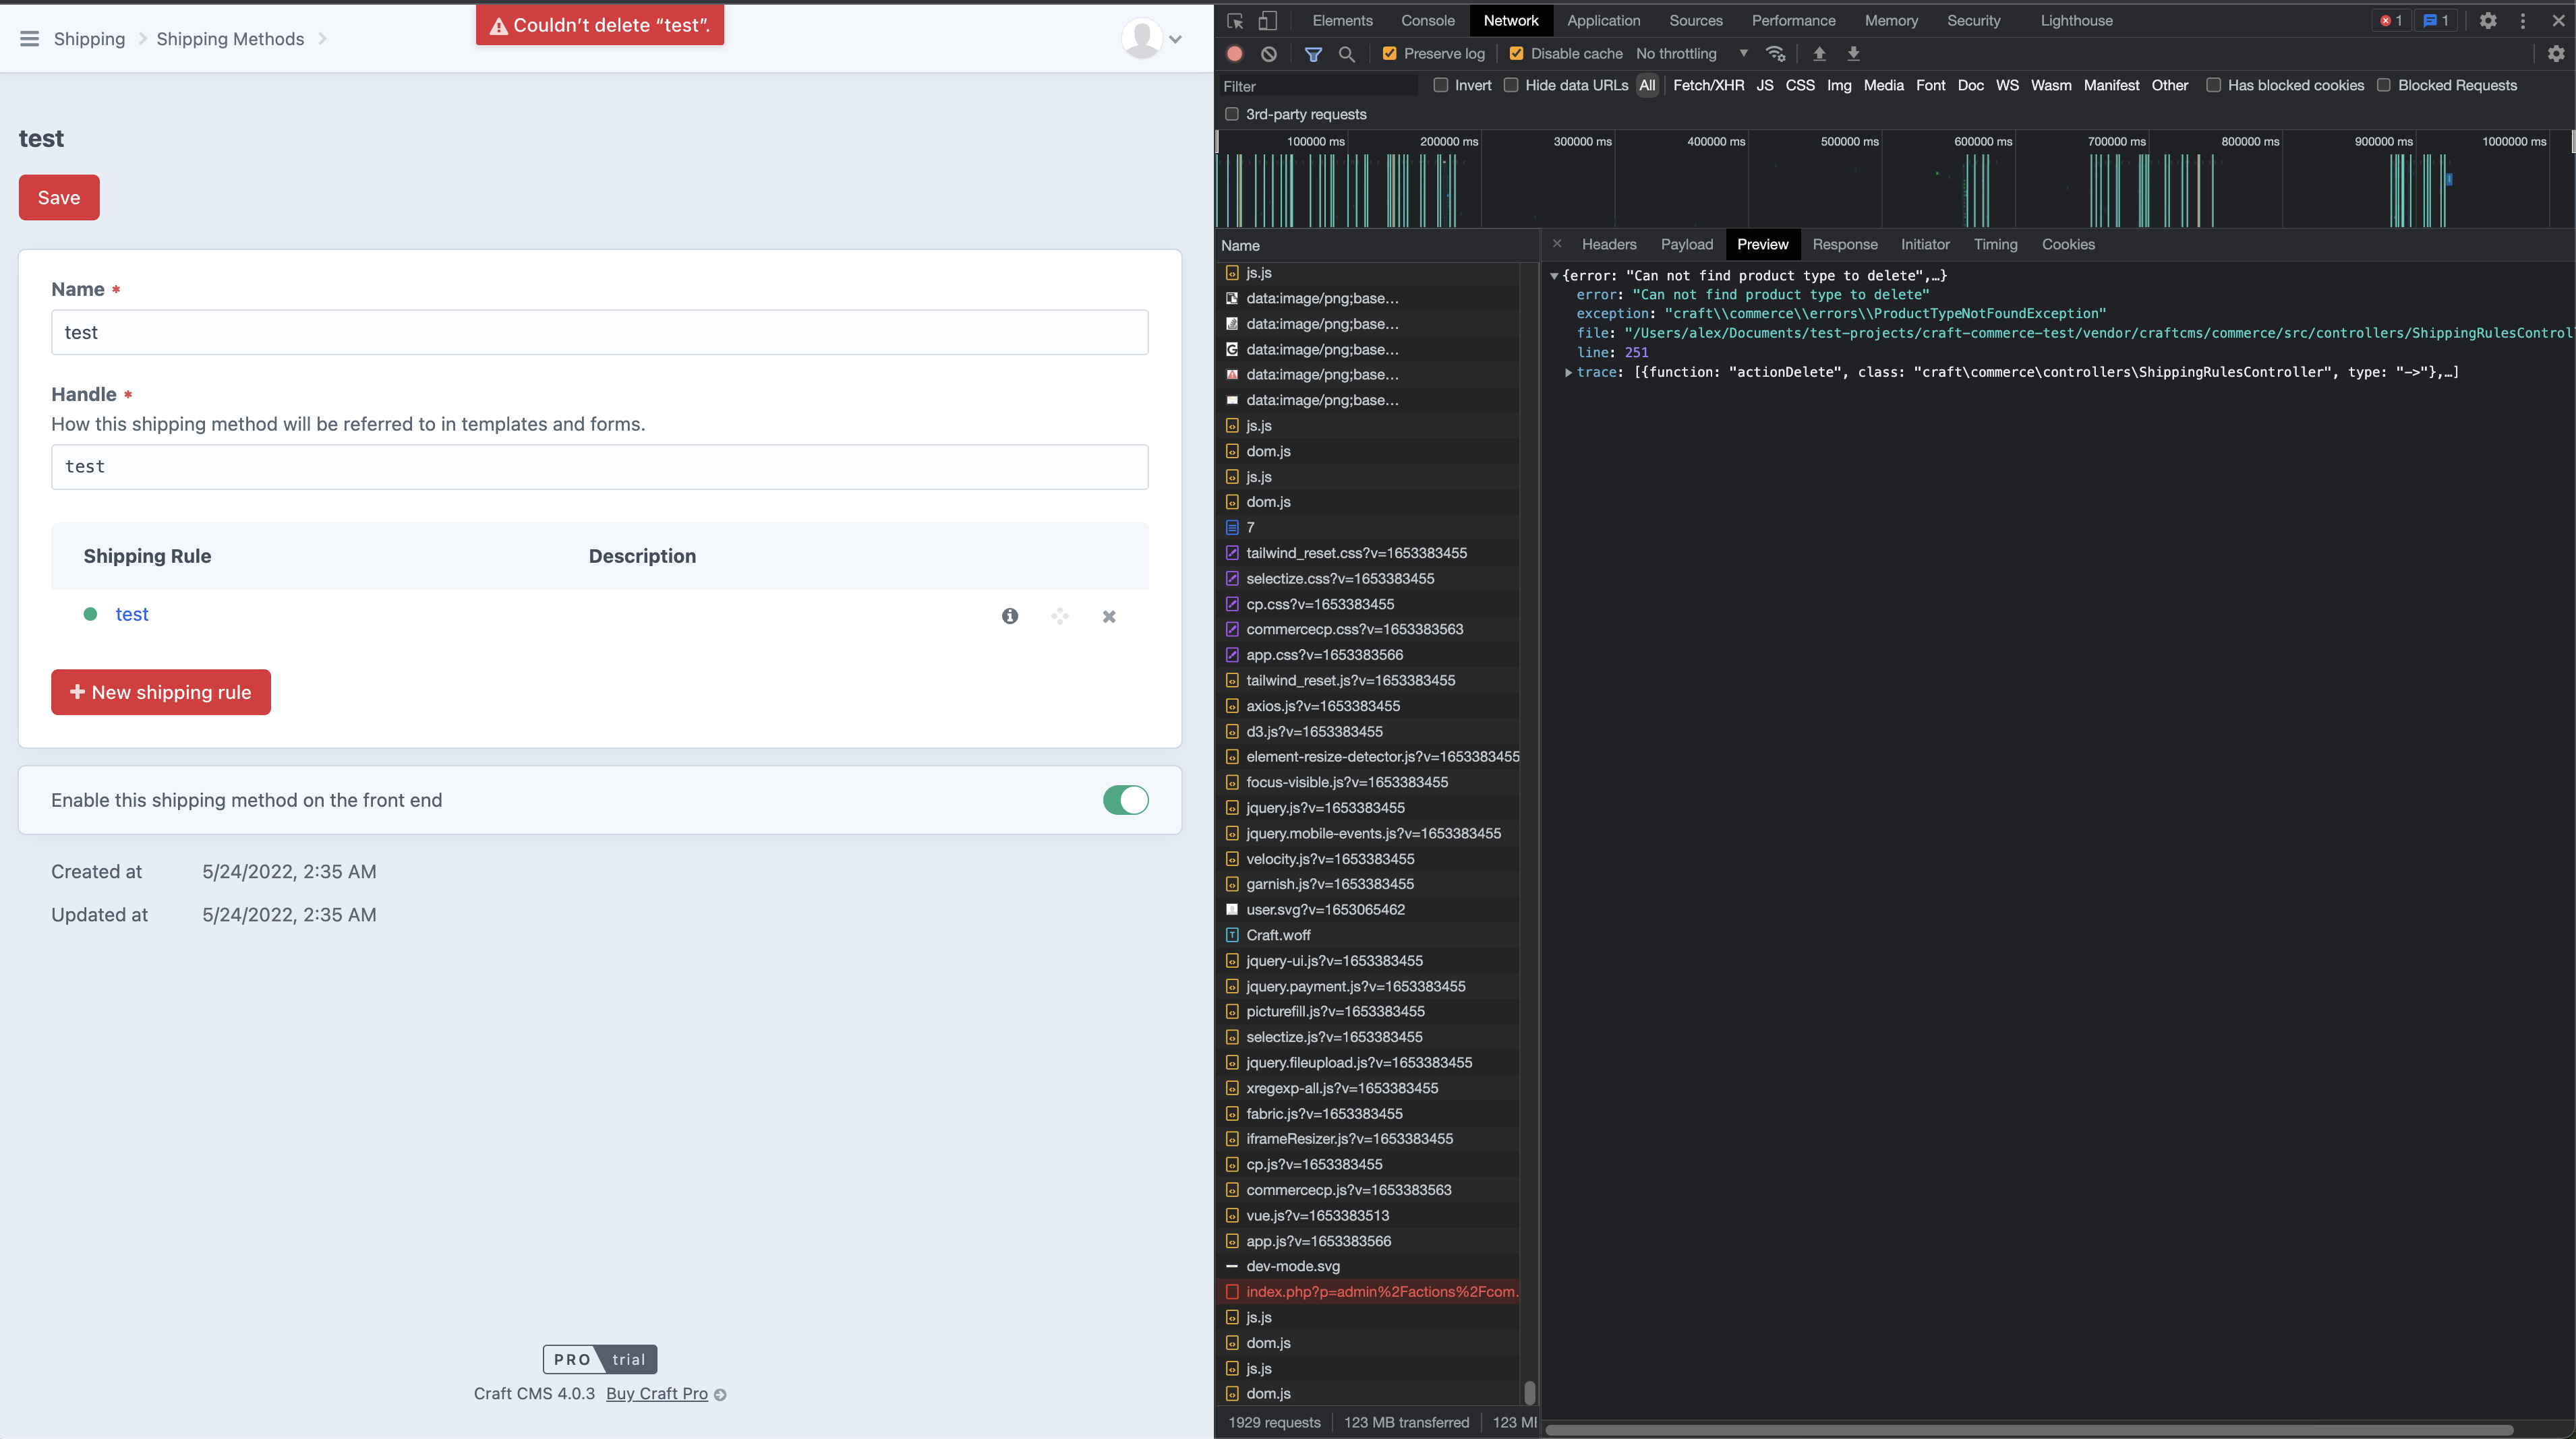
Task: Search network requests
Action: 1346,54
